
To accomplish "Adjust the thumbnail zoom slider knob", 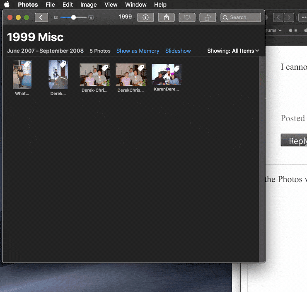I will click(x=73, y=17).
